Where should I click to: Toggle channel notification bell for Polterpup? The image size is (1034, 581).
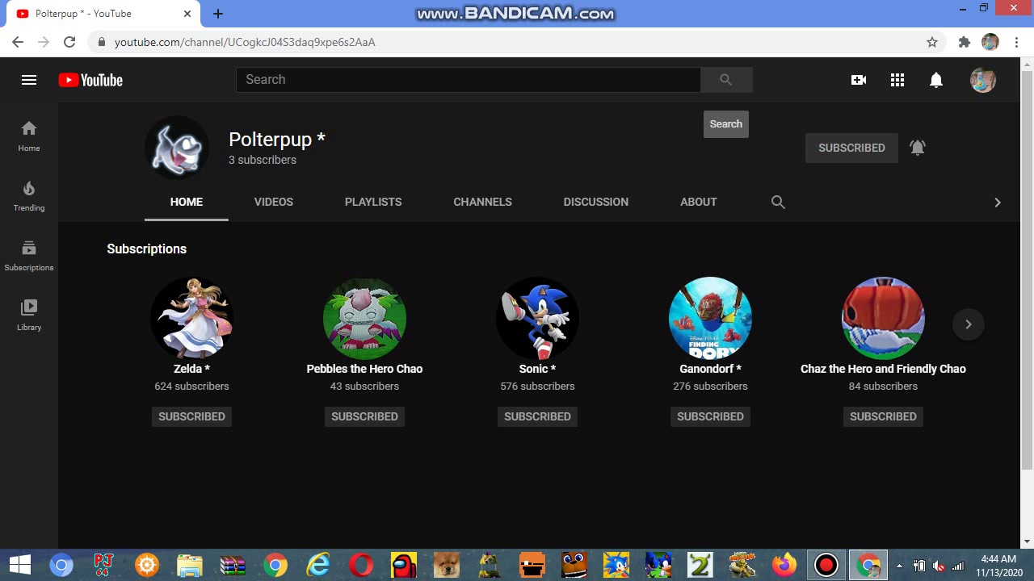(x=918, y=148)
